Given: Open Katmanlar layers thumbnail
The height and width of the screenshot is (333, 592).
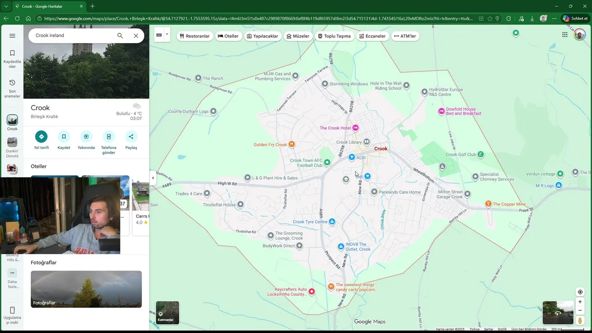Looking at the screenshot, I should 167,313.
